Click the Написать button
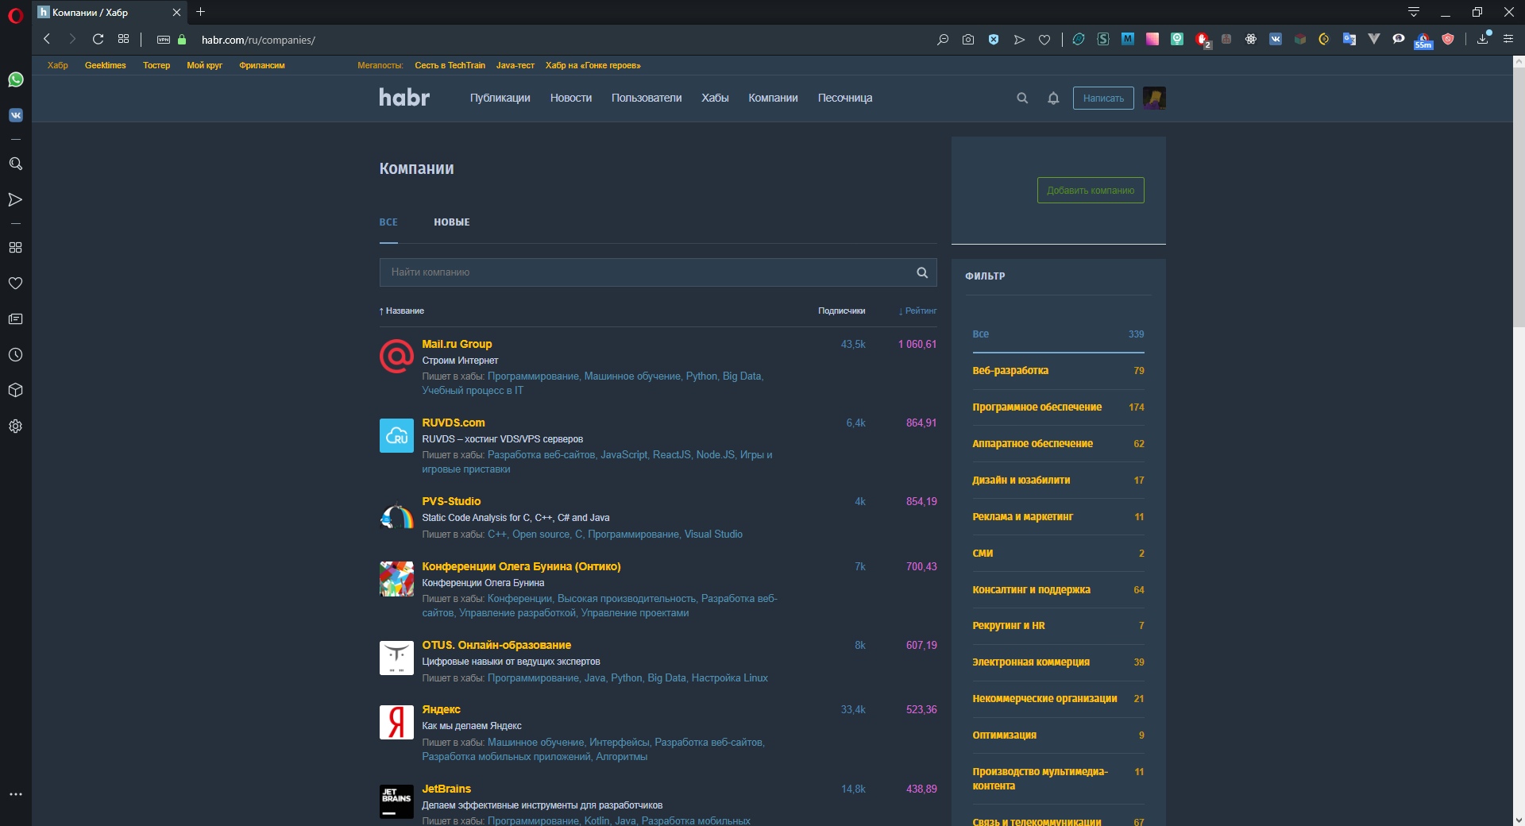The image size is (1525, 826). click(1103, 98)
